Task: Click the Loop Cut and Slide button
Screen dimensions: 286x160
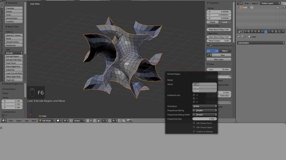Action: [14, 73]
